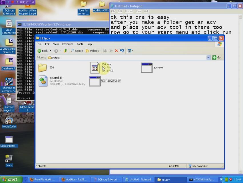Switch to Untitled - Notepad taskbar button

[x=139, y=180]
